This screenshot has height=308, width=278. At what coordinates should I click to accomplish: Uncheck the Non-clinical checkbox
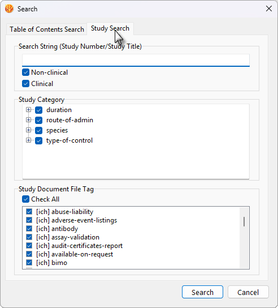25,72
